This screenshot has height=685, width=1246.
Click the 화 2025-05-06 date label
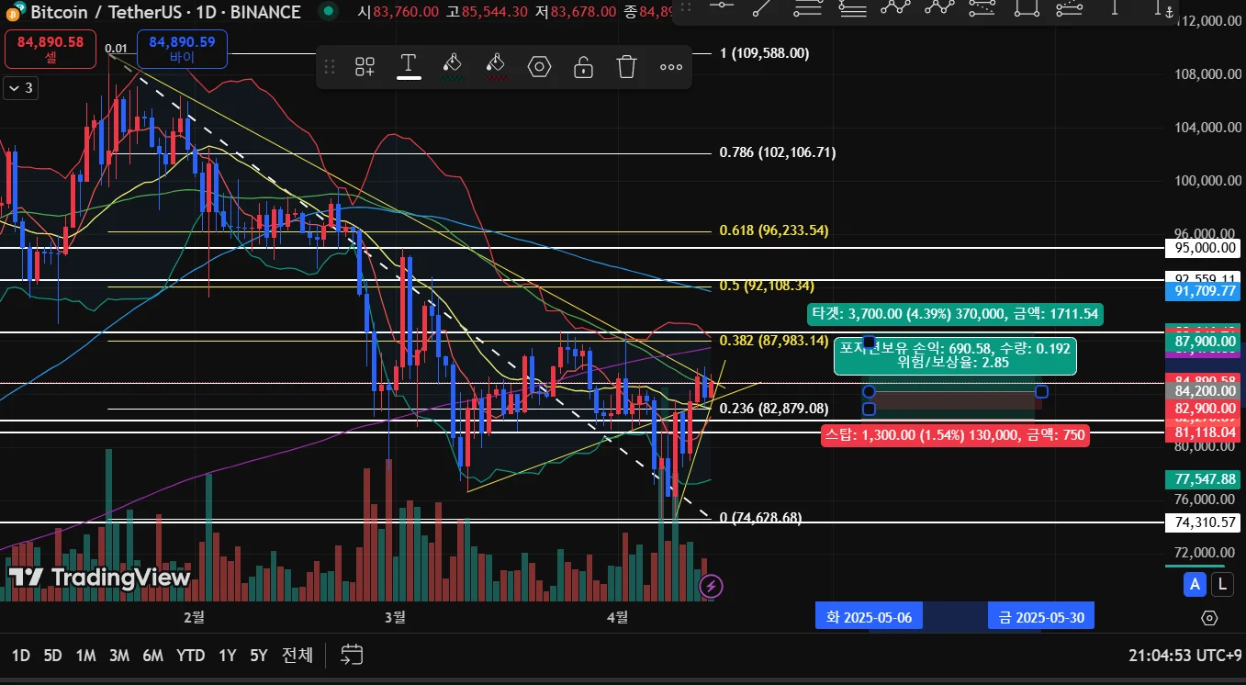(x=870, y=617)
